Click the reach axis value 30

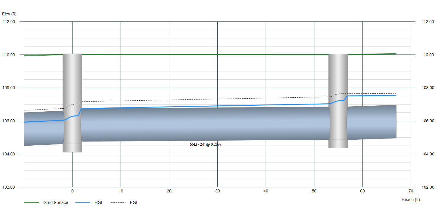click(217, 192)
